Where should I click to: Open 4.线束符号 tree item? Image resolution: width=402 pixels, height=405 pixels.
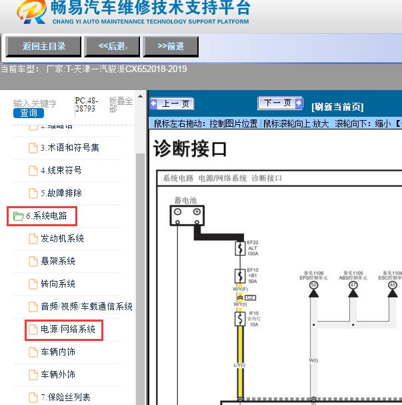61,170
